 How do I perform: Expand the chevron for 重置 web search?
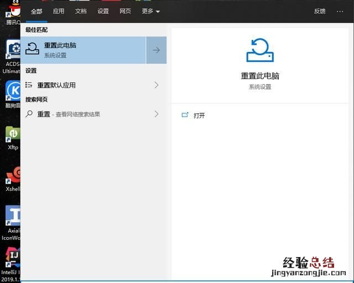(x=156, y=114)
